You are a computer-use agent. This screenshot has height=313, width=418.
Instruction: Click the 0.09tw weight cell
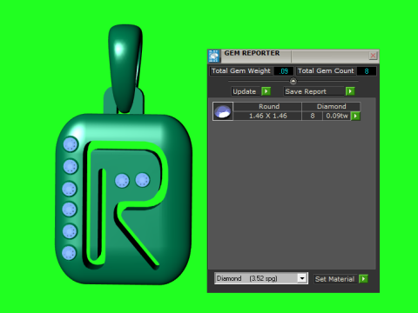point(337,116)
